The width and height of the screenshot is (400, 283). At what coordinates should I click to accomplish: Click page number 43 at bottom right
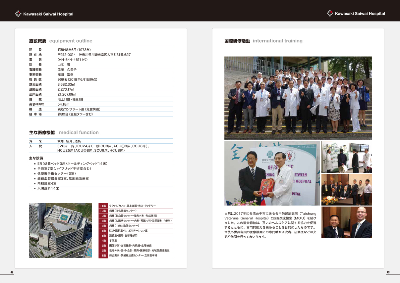388,272
